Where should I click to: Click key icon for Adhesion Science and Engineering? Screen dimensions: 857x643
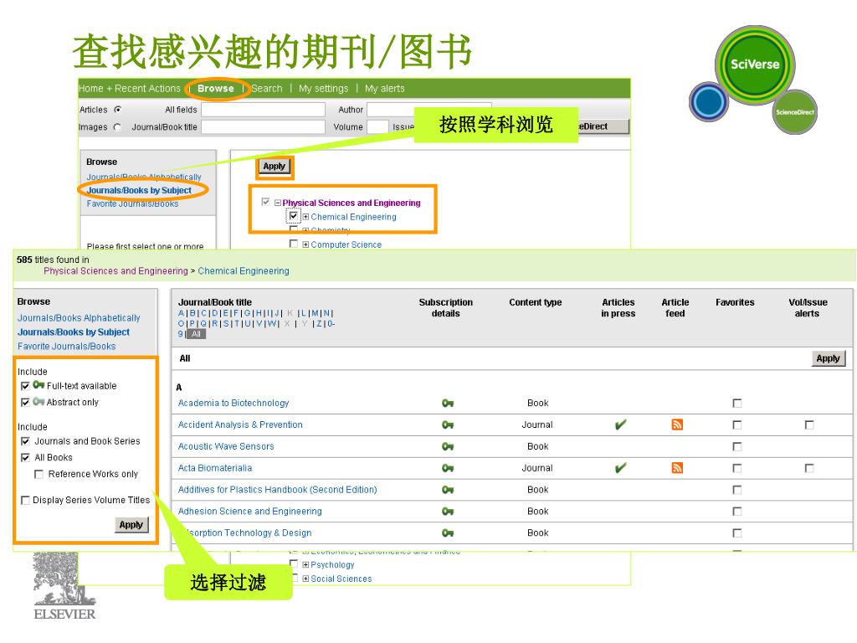448,512
